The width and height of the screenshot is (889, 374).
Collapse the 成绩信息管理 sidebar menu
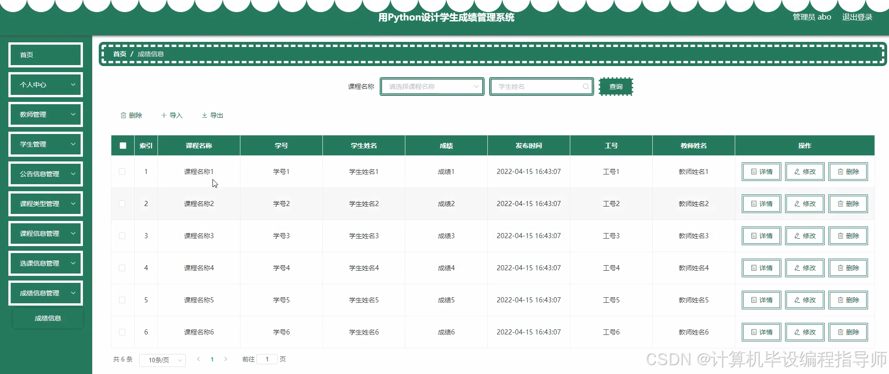point(46,293)
